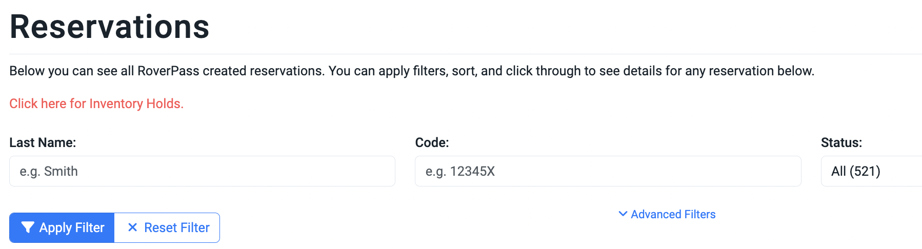The width and height of the screenshot is (922, 249).
Task: Select the "All (521)" status value
Action: (855, 171)
